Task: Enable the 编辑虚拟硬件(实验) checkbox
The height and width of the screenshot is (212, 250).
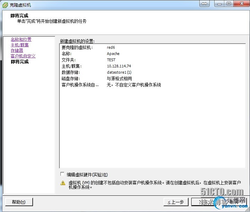Action: click(x=62, y=174)
